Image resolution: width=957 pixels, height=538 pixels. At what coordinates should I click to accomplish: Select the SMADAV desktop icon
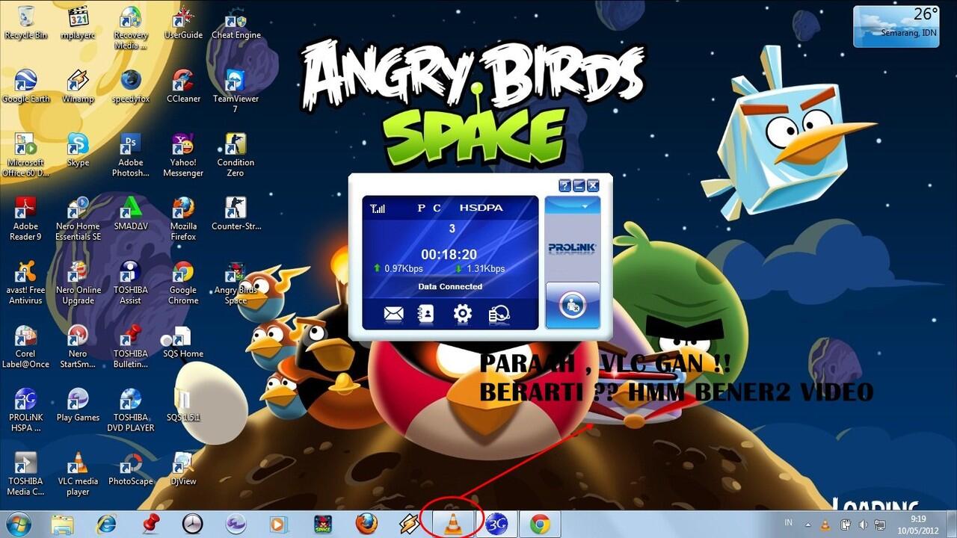[x=131, y=213]
